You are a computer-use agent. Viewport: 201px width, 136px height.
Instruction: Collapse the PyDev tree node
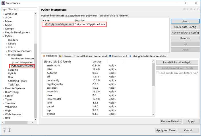(3, 36)
